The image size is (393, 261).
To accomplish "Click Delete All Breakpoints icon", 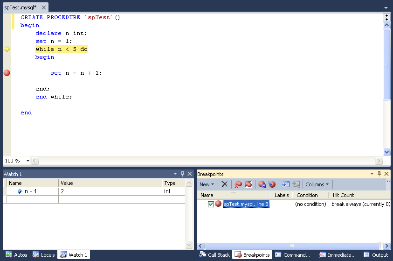I will (x=238, y=184).
